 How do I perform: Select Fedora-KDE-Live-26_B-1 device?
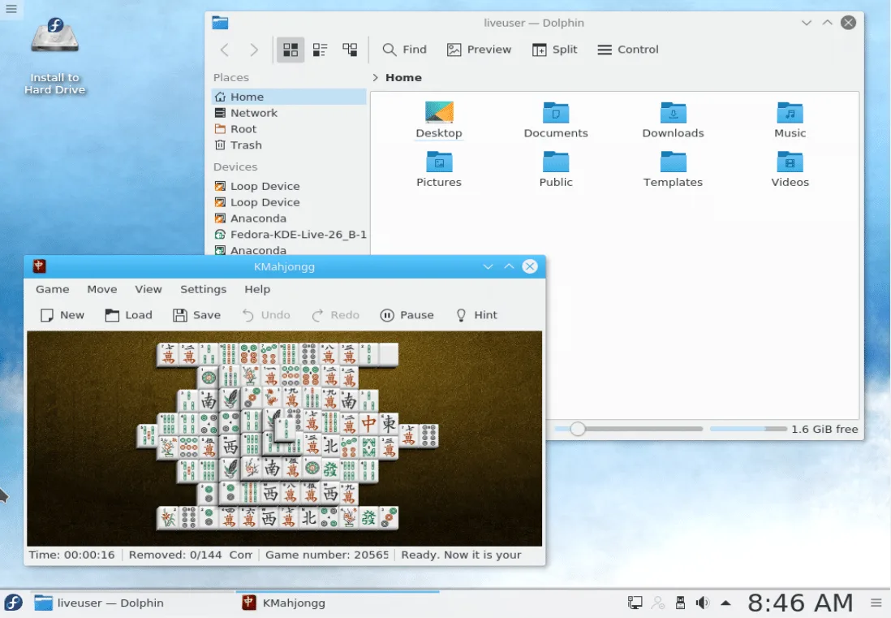(x=289, y=234)
